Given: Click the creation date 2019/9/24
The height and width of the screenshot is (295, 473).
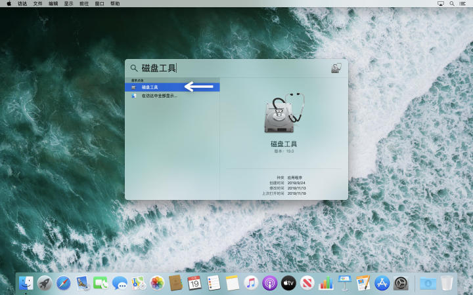Looking at the screenshot, I should pyautogui.click(x=296, y=183).
